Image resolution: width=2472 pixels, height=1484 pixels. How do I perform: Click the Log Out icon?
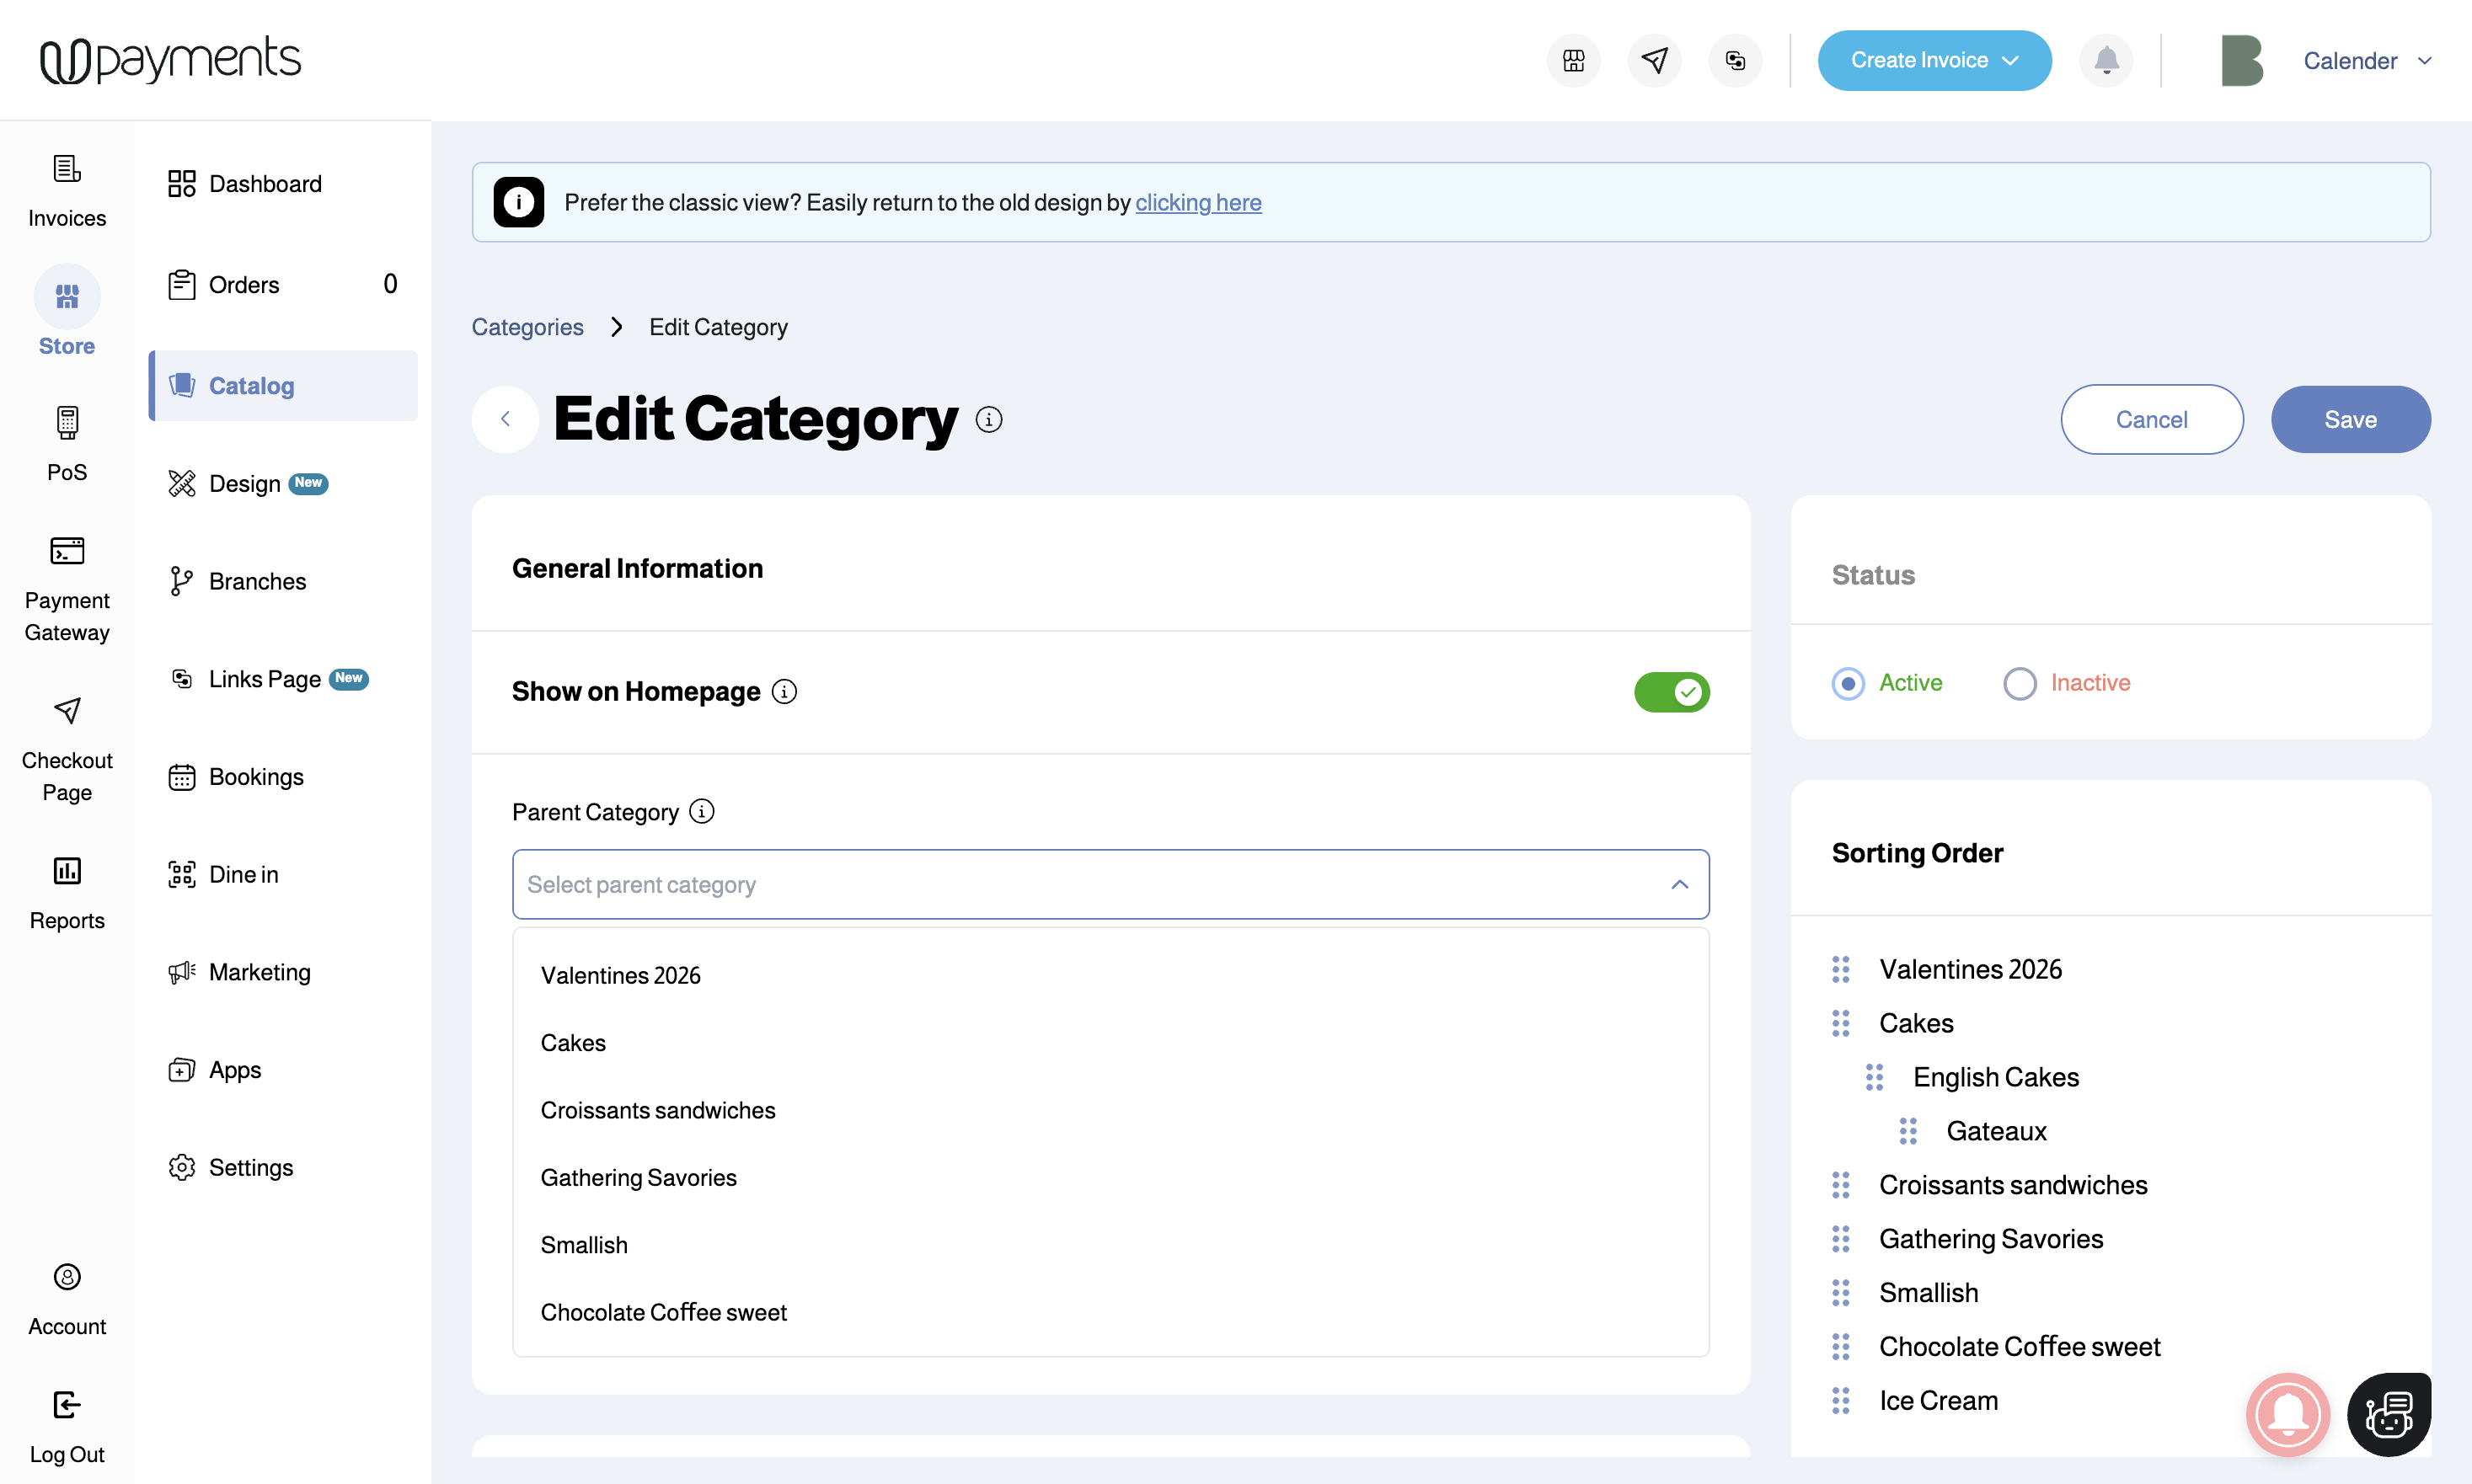67,1405
